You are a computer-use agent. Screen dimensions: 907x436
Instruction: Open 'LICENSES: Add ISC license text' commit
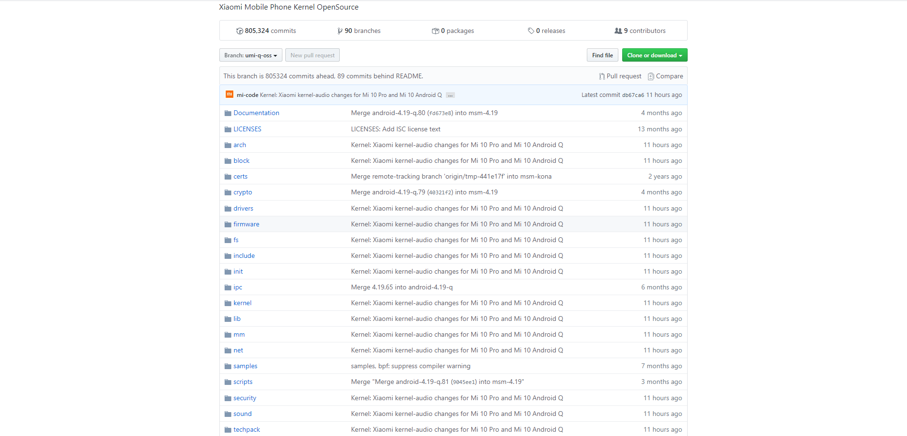coord(396,129)
